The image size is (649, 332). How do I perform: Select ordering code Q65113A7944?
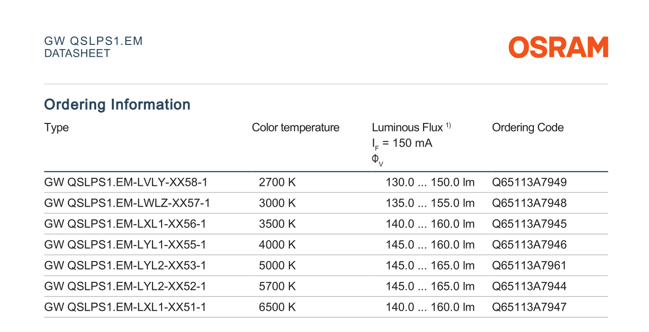point(529,287)
